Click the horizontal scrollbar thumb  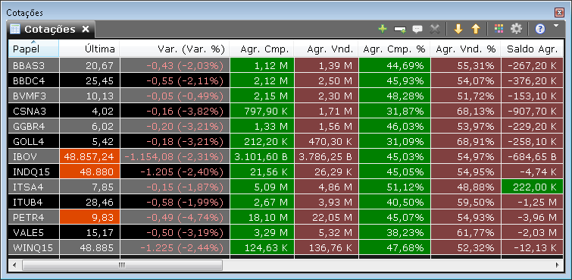coord(122,265)
